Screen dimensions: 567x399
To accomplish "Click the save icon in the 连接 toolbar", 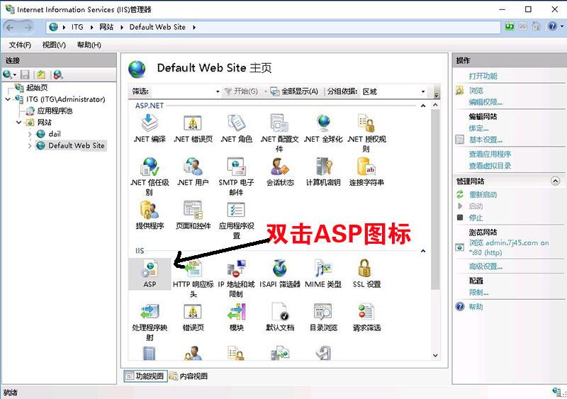I will coord(25,75).
